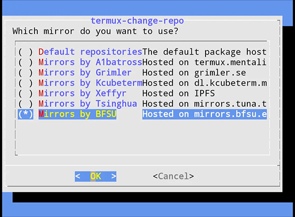Highlight the "Mirrors by Kcubeterm" entry

click(90, 83)
